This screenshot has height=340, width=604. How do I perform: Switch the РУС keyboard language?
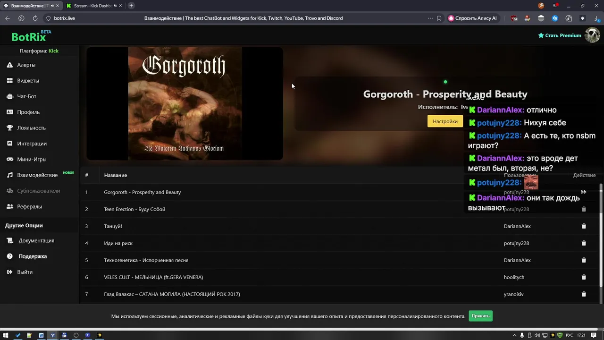(x=569, y=335)
